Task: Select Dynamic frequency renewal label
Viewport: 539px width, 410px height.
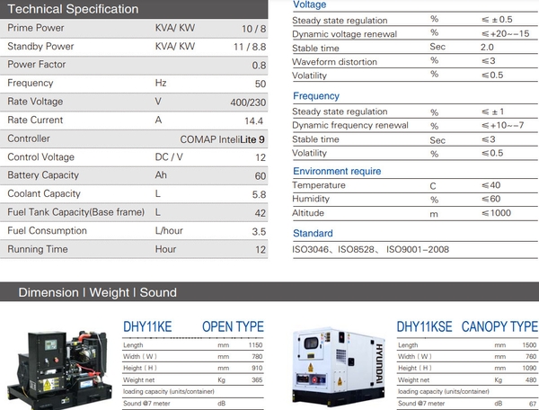Action: coord(350,125)
